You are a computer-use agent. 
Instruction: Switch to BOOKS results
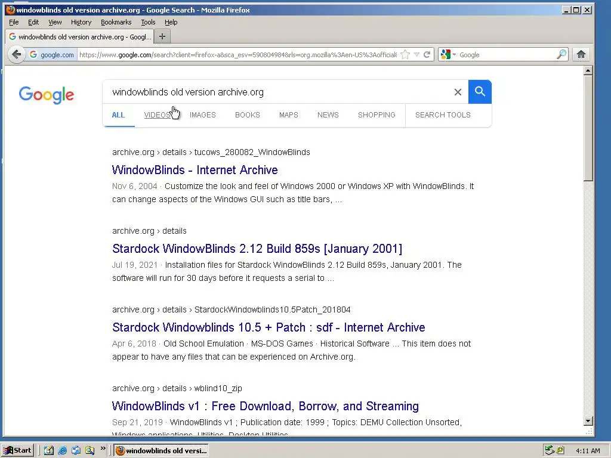[248, 115]
